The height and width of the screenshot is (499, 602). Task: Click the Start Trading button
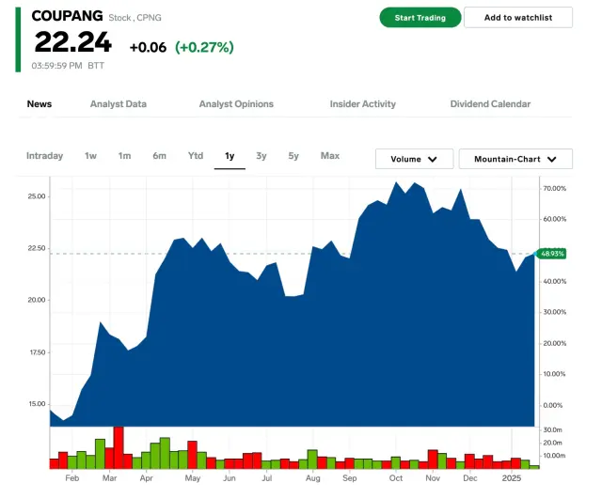tap(420, 18)
